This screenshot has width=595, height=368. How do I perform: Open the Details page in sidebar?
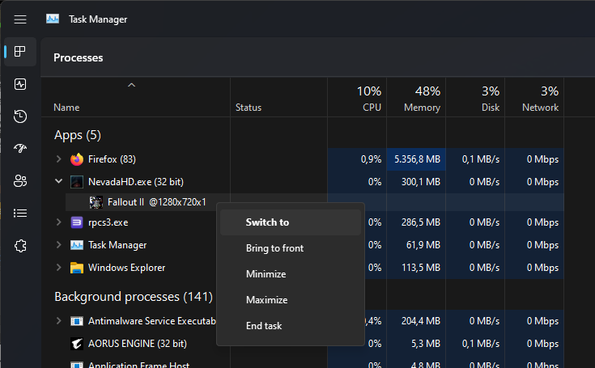coord(20,214)
